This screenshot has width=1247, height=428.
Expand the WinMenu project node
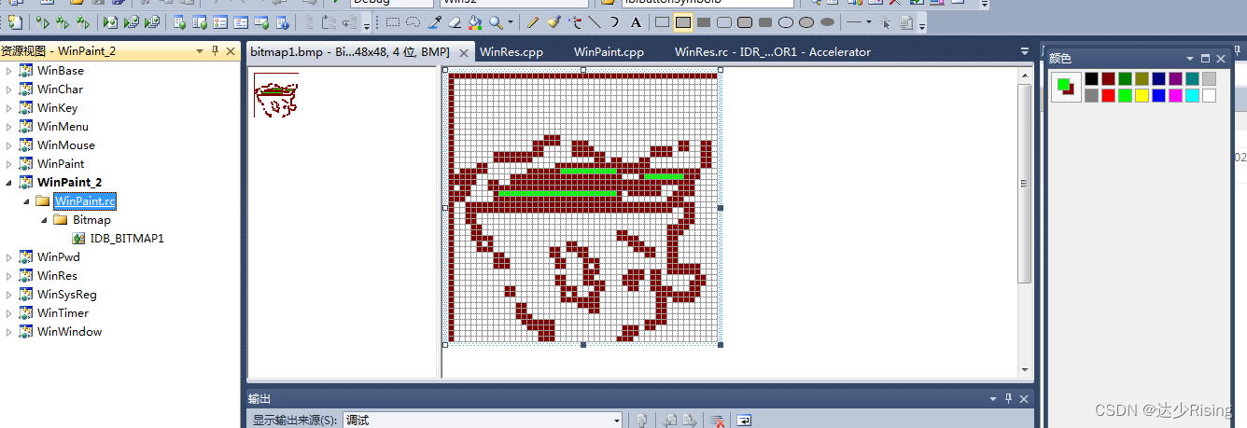click(x=9, y=127)
